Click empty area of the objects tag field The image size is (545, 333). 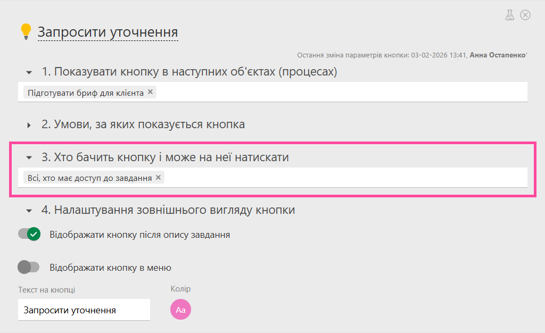[341, 93]
